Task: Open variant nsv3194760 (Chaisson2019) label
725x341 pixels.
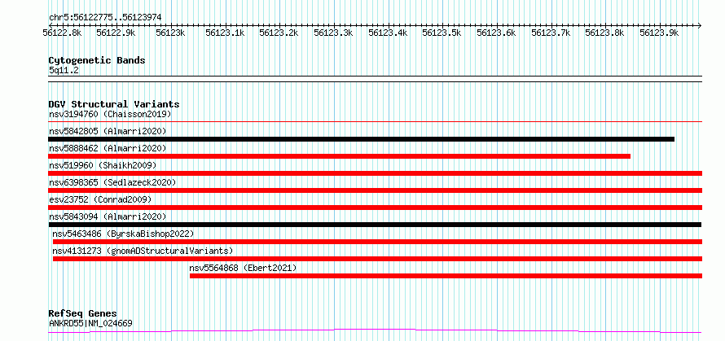Action: click(x=110, y=114)
